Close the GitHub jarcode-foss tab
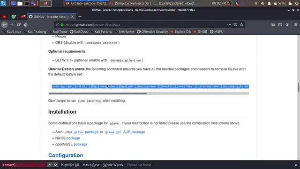Image resolution: width=300 pixels, height=169 pixels. click(73, 17)
